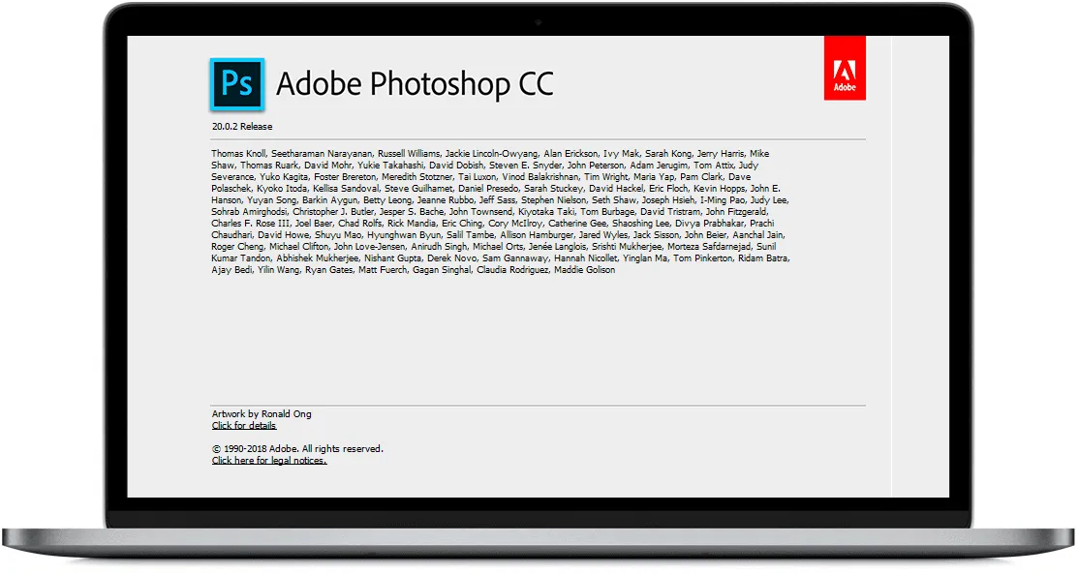The width and height of the screenshot is (1079, 575).
Task: Click the Photoshop Ps logo icon
Action: [x=236, y=83]
